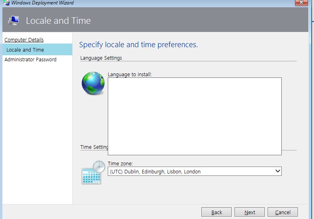Select the Dublin, Edinburgh, Lisbon, London time zone field

(195, 171)
